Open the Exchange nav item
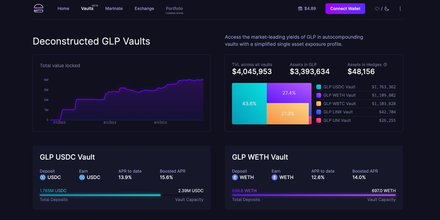This screenshot has height=220, width=440. tap(144, 9)
